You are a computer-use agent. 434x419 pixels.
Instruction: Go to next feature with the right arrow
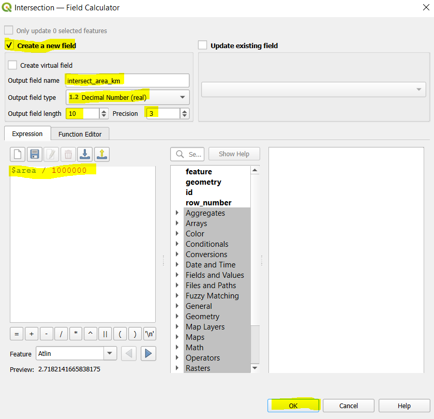point(148,354)
